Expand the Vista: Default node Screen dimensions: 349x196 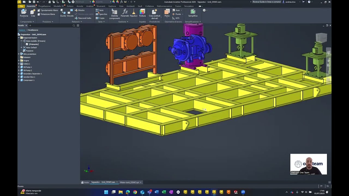pyautogui.click(x=22, y=47)
